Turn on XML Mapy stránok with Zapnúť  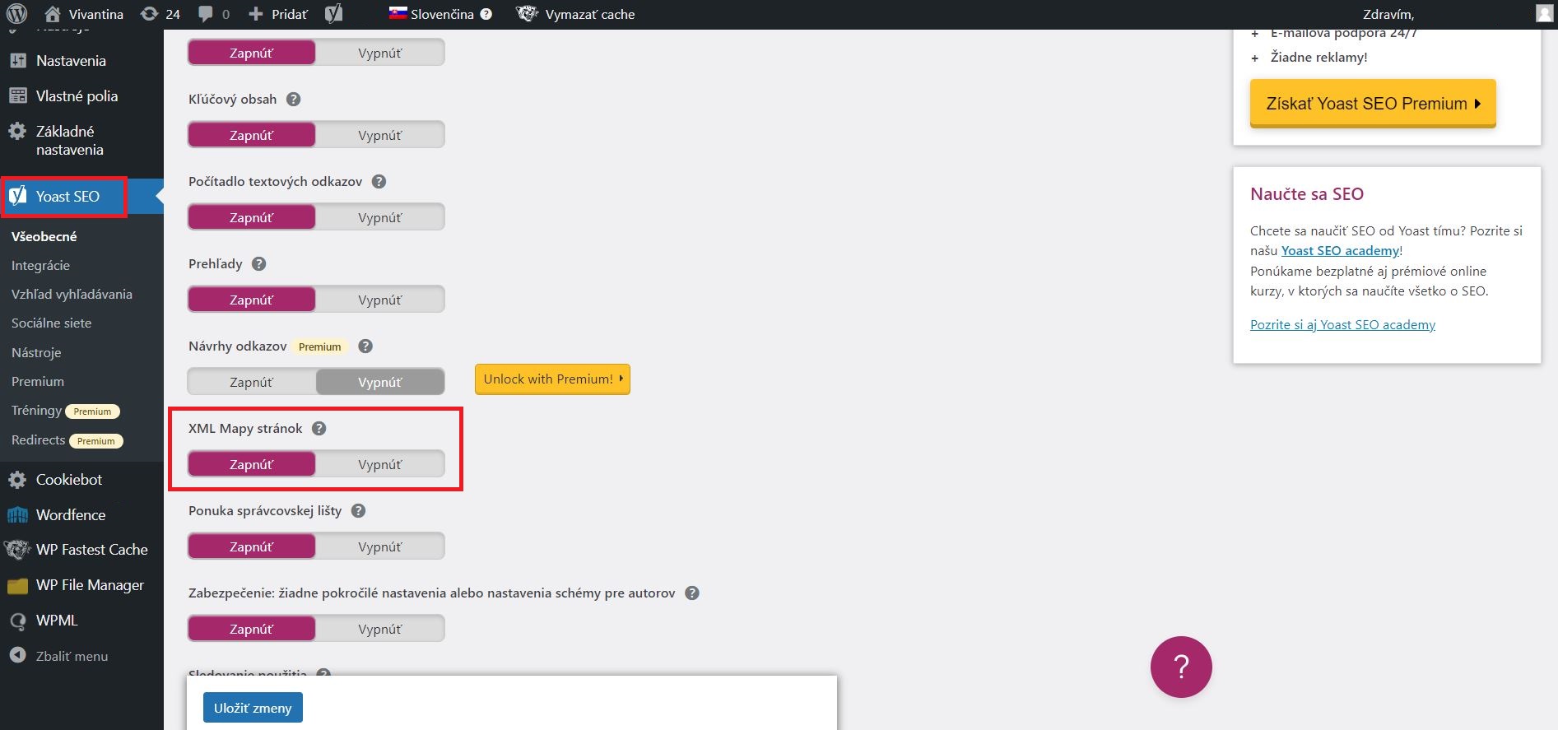(252, 464)
